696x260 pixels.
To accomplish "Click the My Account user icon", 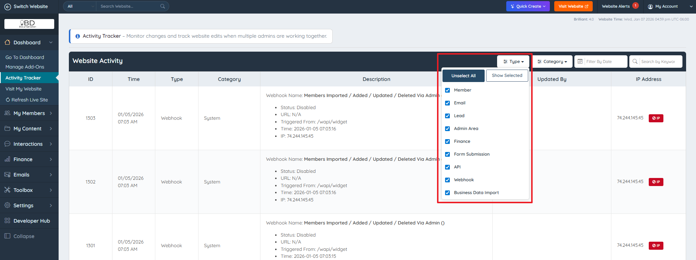I will (x=651, y=7).
